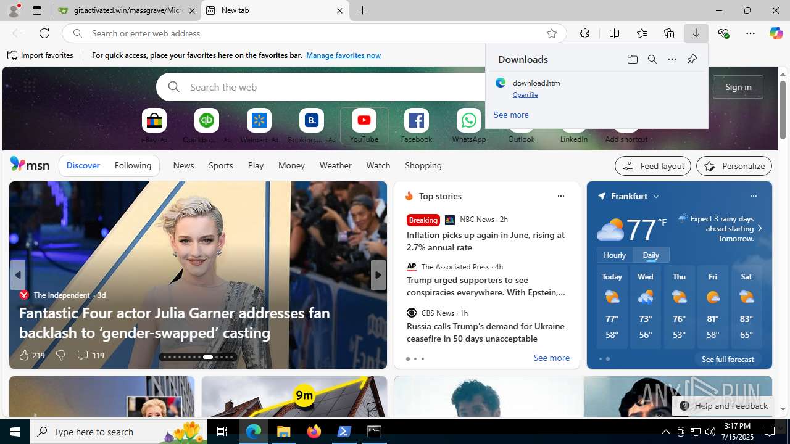Open weather card more options ellipsis
The width and height of the screenshot is (790, 444).
pos(753,196)
